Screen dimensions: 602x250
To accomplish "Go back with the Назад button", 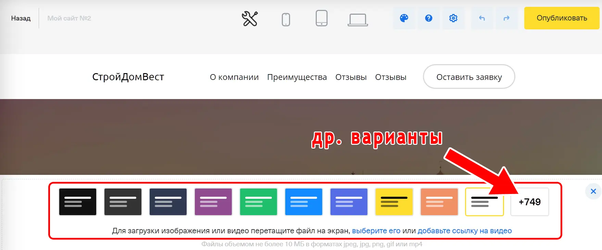I will point(21,18).
